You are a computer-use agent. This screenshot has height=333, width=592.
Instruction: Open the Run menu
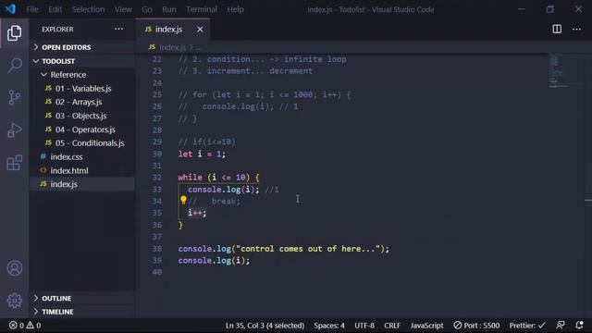(x=169, y=9)
